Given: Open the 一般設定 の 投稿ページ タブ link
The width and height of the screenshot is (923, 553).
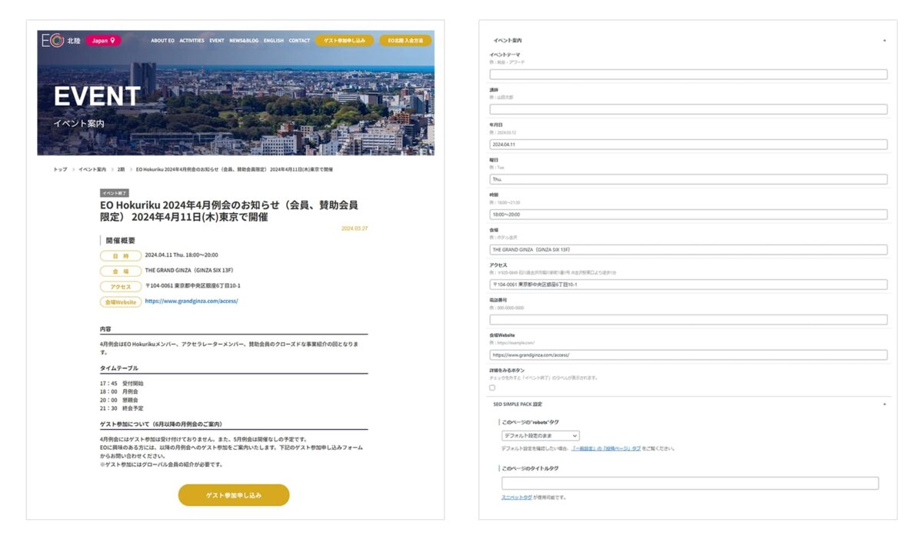Looking at the screenshot, I should (606, 448).
